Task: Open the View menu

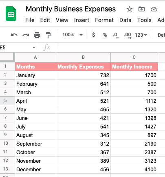Action: pyautogui.click(x=62, y=20)
